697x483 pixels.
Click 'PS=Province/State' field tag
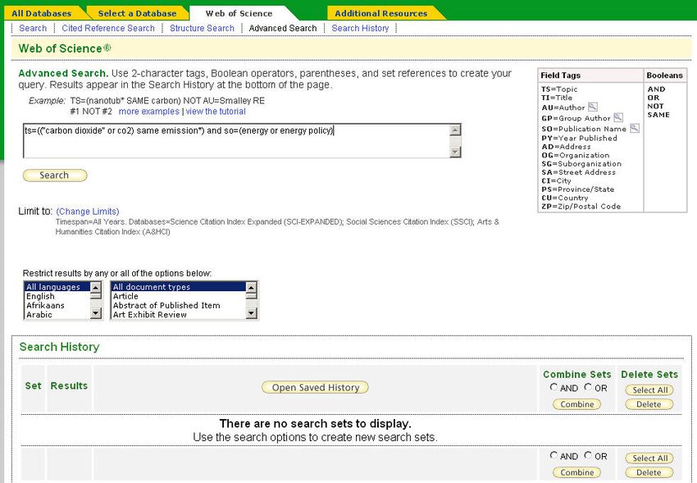tap(578, 189)
